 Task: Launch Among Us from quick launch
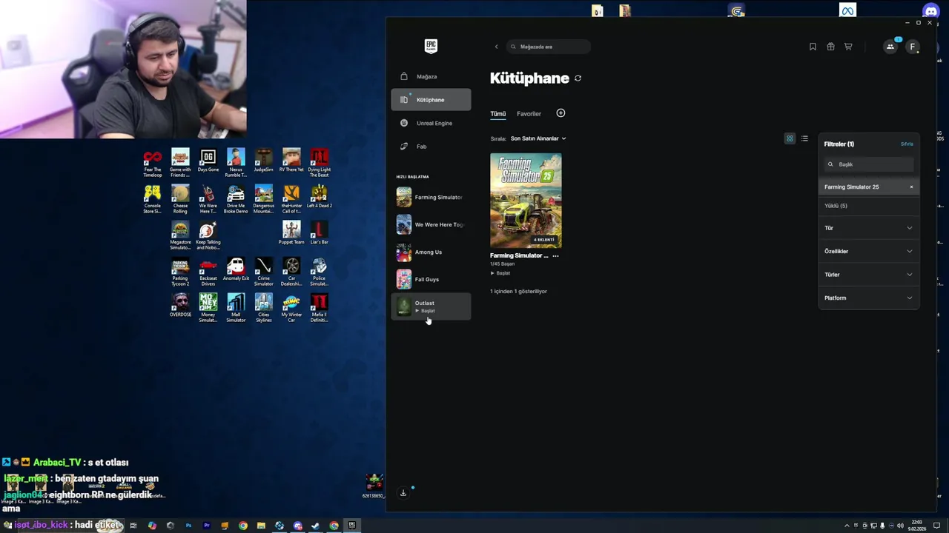click(x=430, y=252)
